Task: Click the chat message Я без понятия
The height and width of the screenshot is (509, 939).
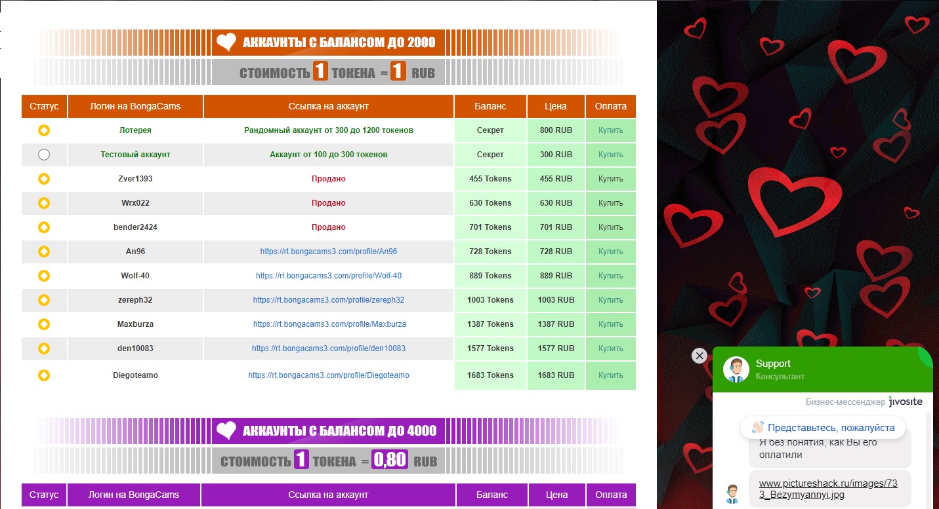Action: [x=829, y=449]
